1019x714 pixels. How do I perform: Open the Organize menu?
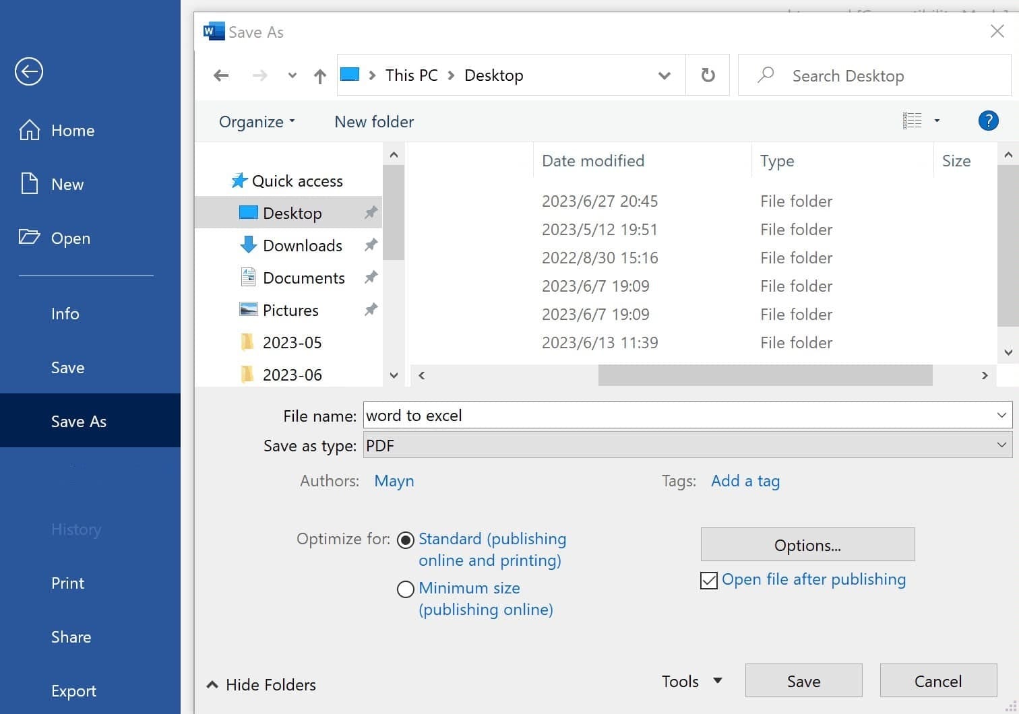(256, 121)
